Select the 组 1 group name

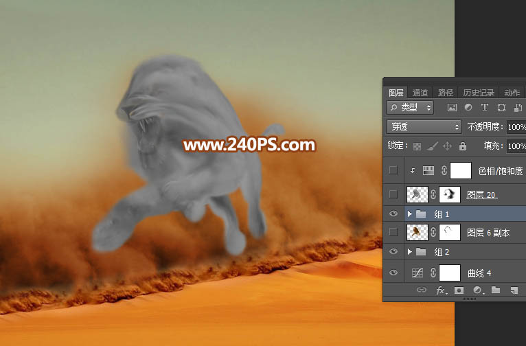click(442, 214)
